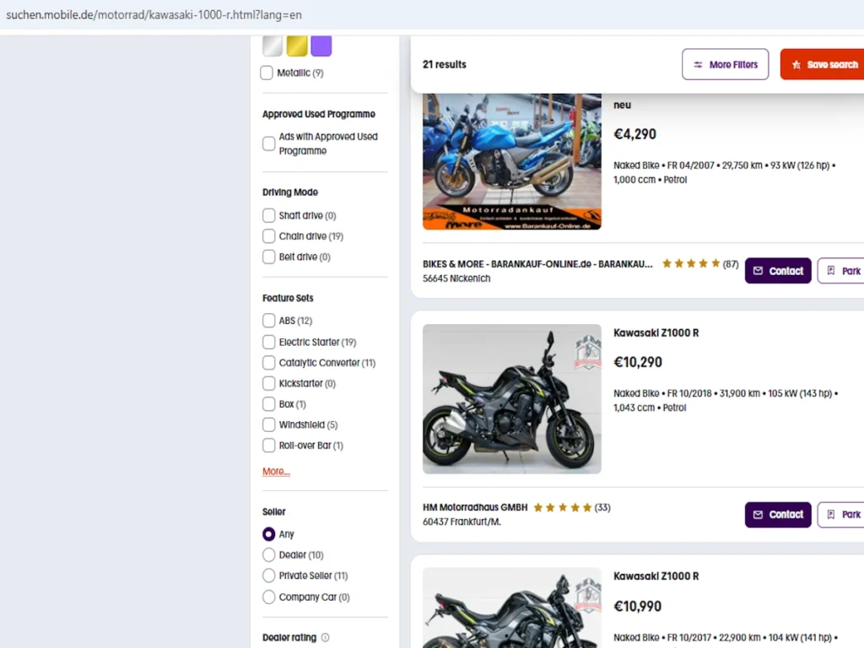Click the filter sliders icon in More Filters
Viewport: 864px width, 648px height.
pos(698,64)
